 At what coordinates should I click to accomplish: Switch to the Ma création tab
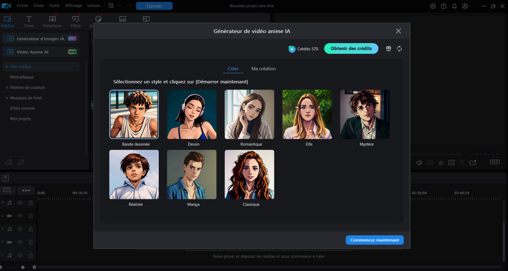point(263,68)
